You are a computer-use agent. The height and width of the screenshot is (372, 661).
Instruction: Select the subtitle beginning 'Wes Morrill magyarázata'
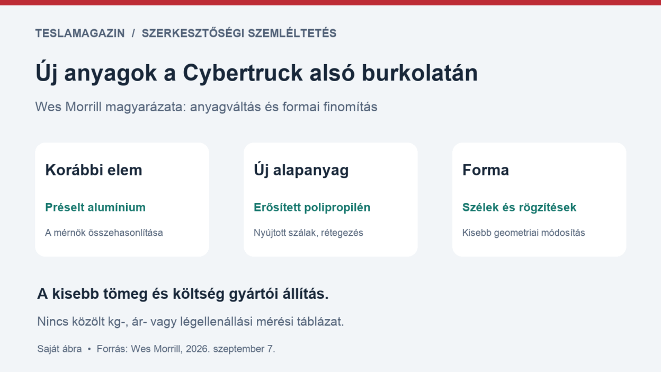(x=207, y=107)
